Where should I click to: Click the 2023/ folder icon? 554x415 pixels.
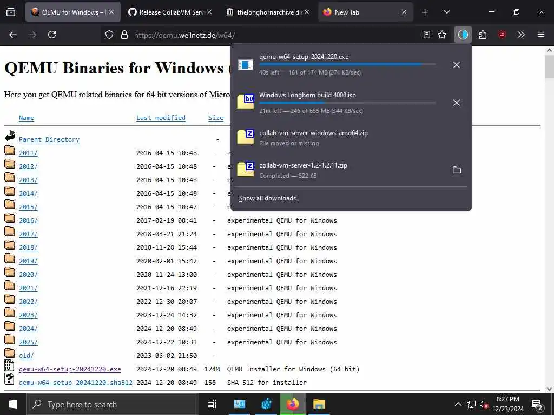10,313
